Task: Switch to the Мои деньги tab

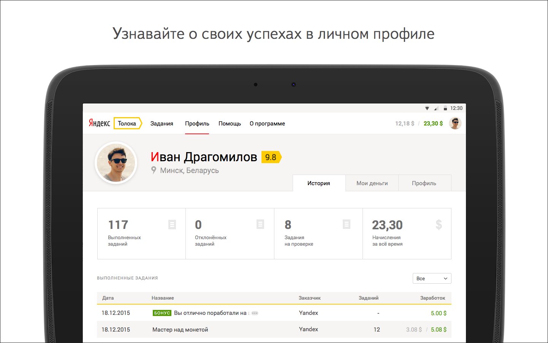Action: [x=372, y=183]
